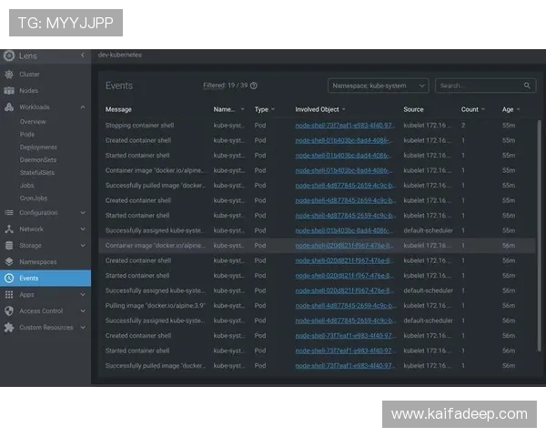Open the Cluster view from sidebar

(29, 75)
